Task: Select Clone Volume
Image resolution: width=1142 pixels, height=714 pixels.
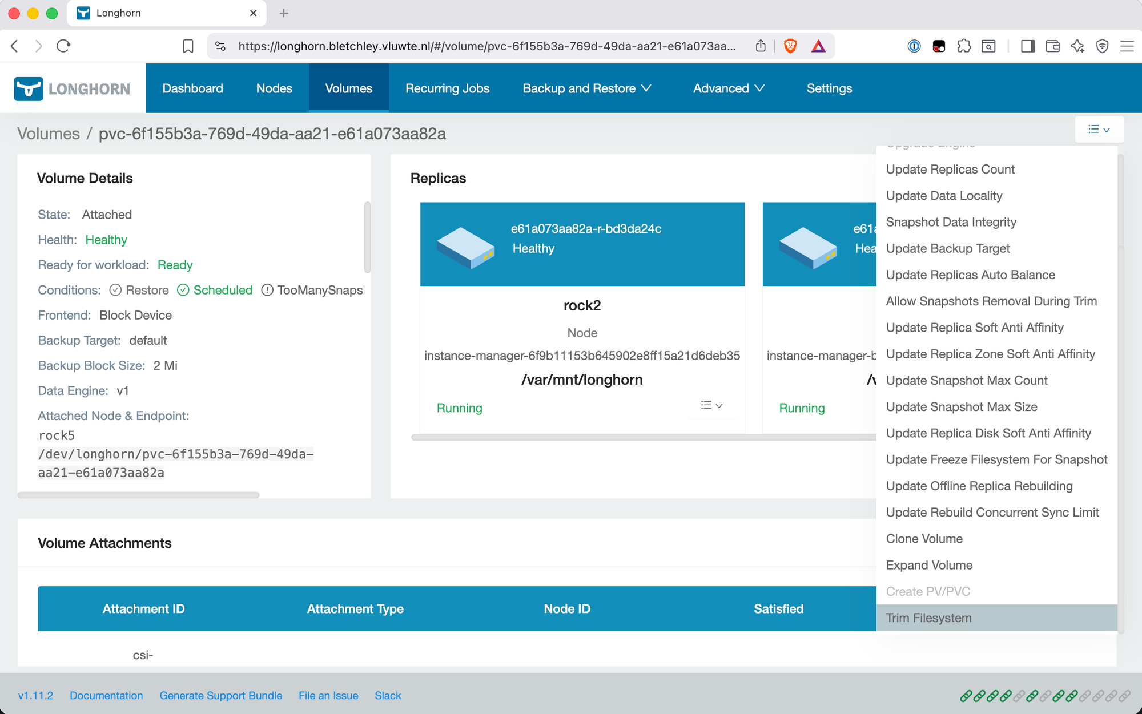Action: tap(996, 539)
